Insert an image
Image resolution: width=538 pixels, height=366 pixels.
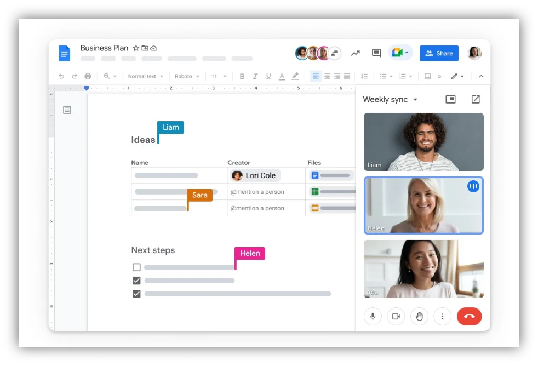(x=427, y=76)
